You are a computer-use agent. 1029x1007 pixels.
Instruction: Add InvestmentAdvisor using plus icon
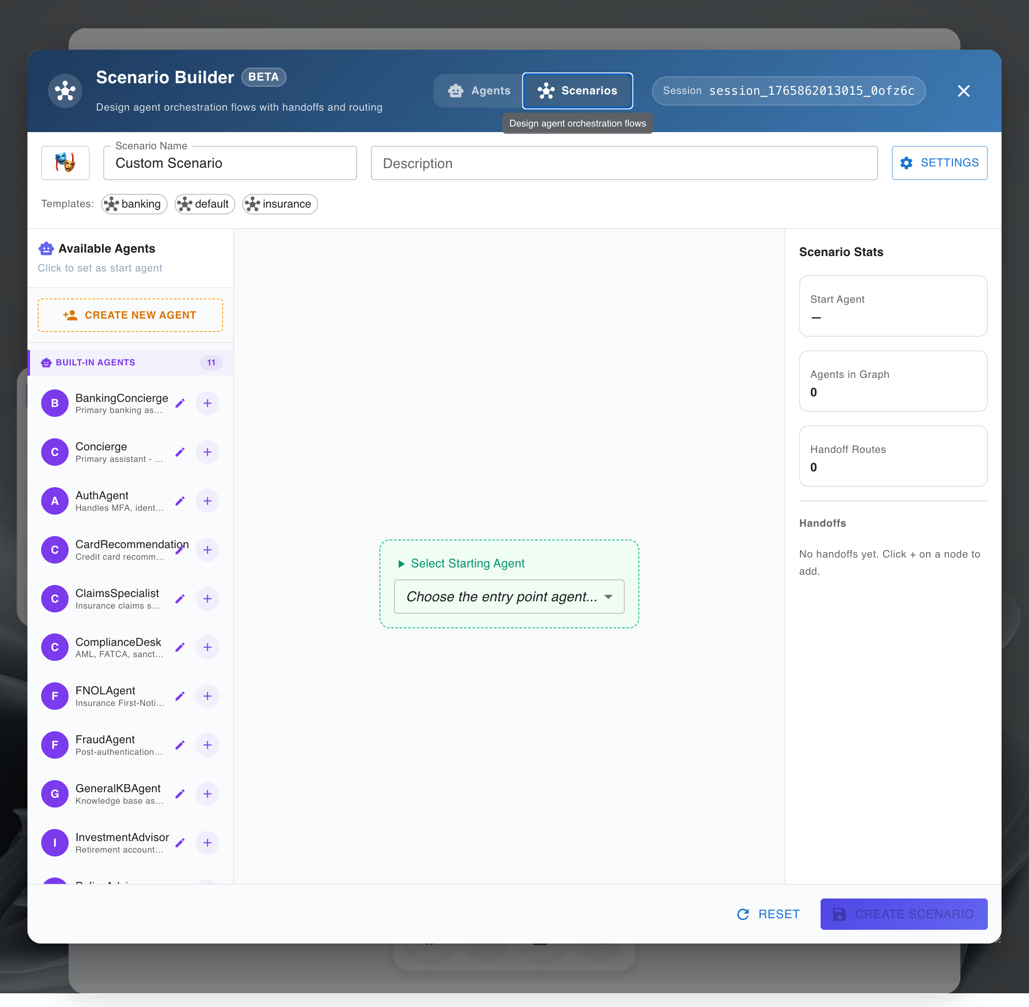(207, 842)
